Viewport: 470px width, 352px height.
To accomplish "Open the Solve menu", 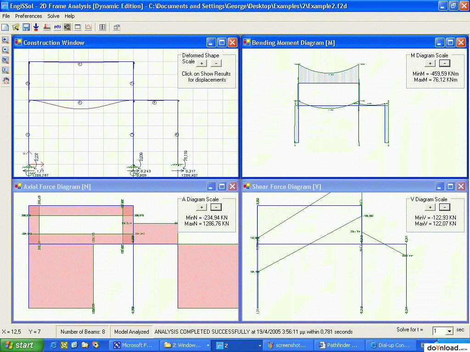I will click(x=53, y=16).
